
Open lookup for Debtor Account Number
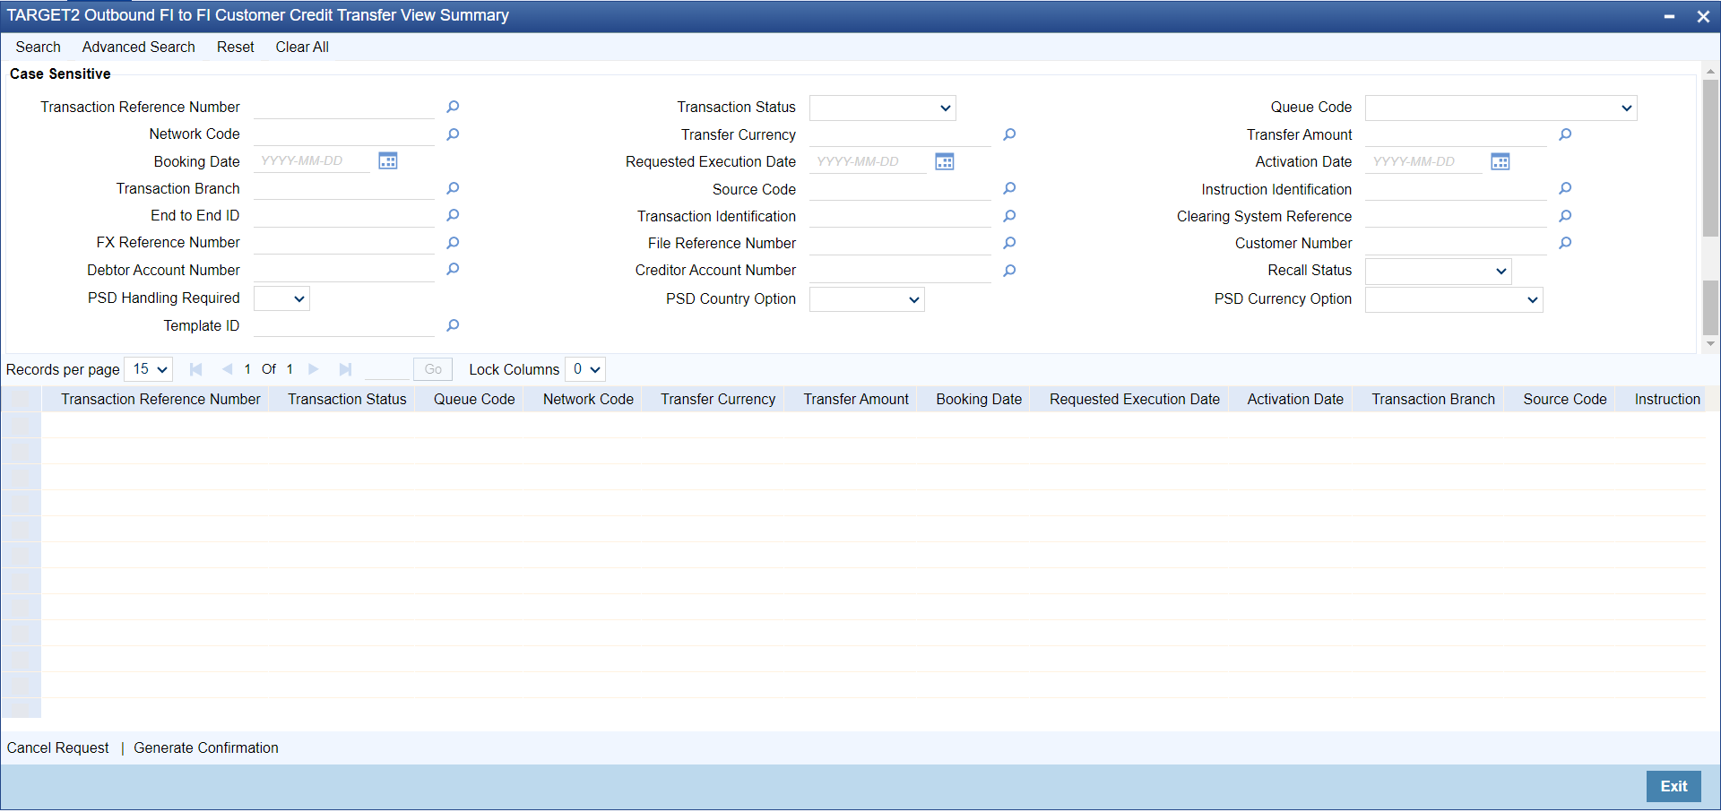[x=453, y=269]
